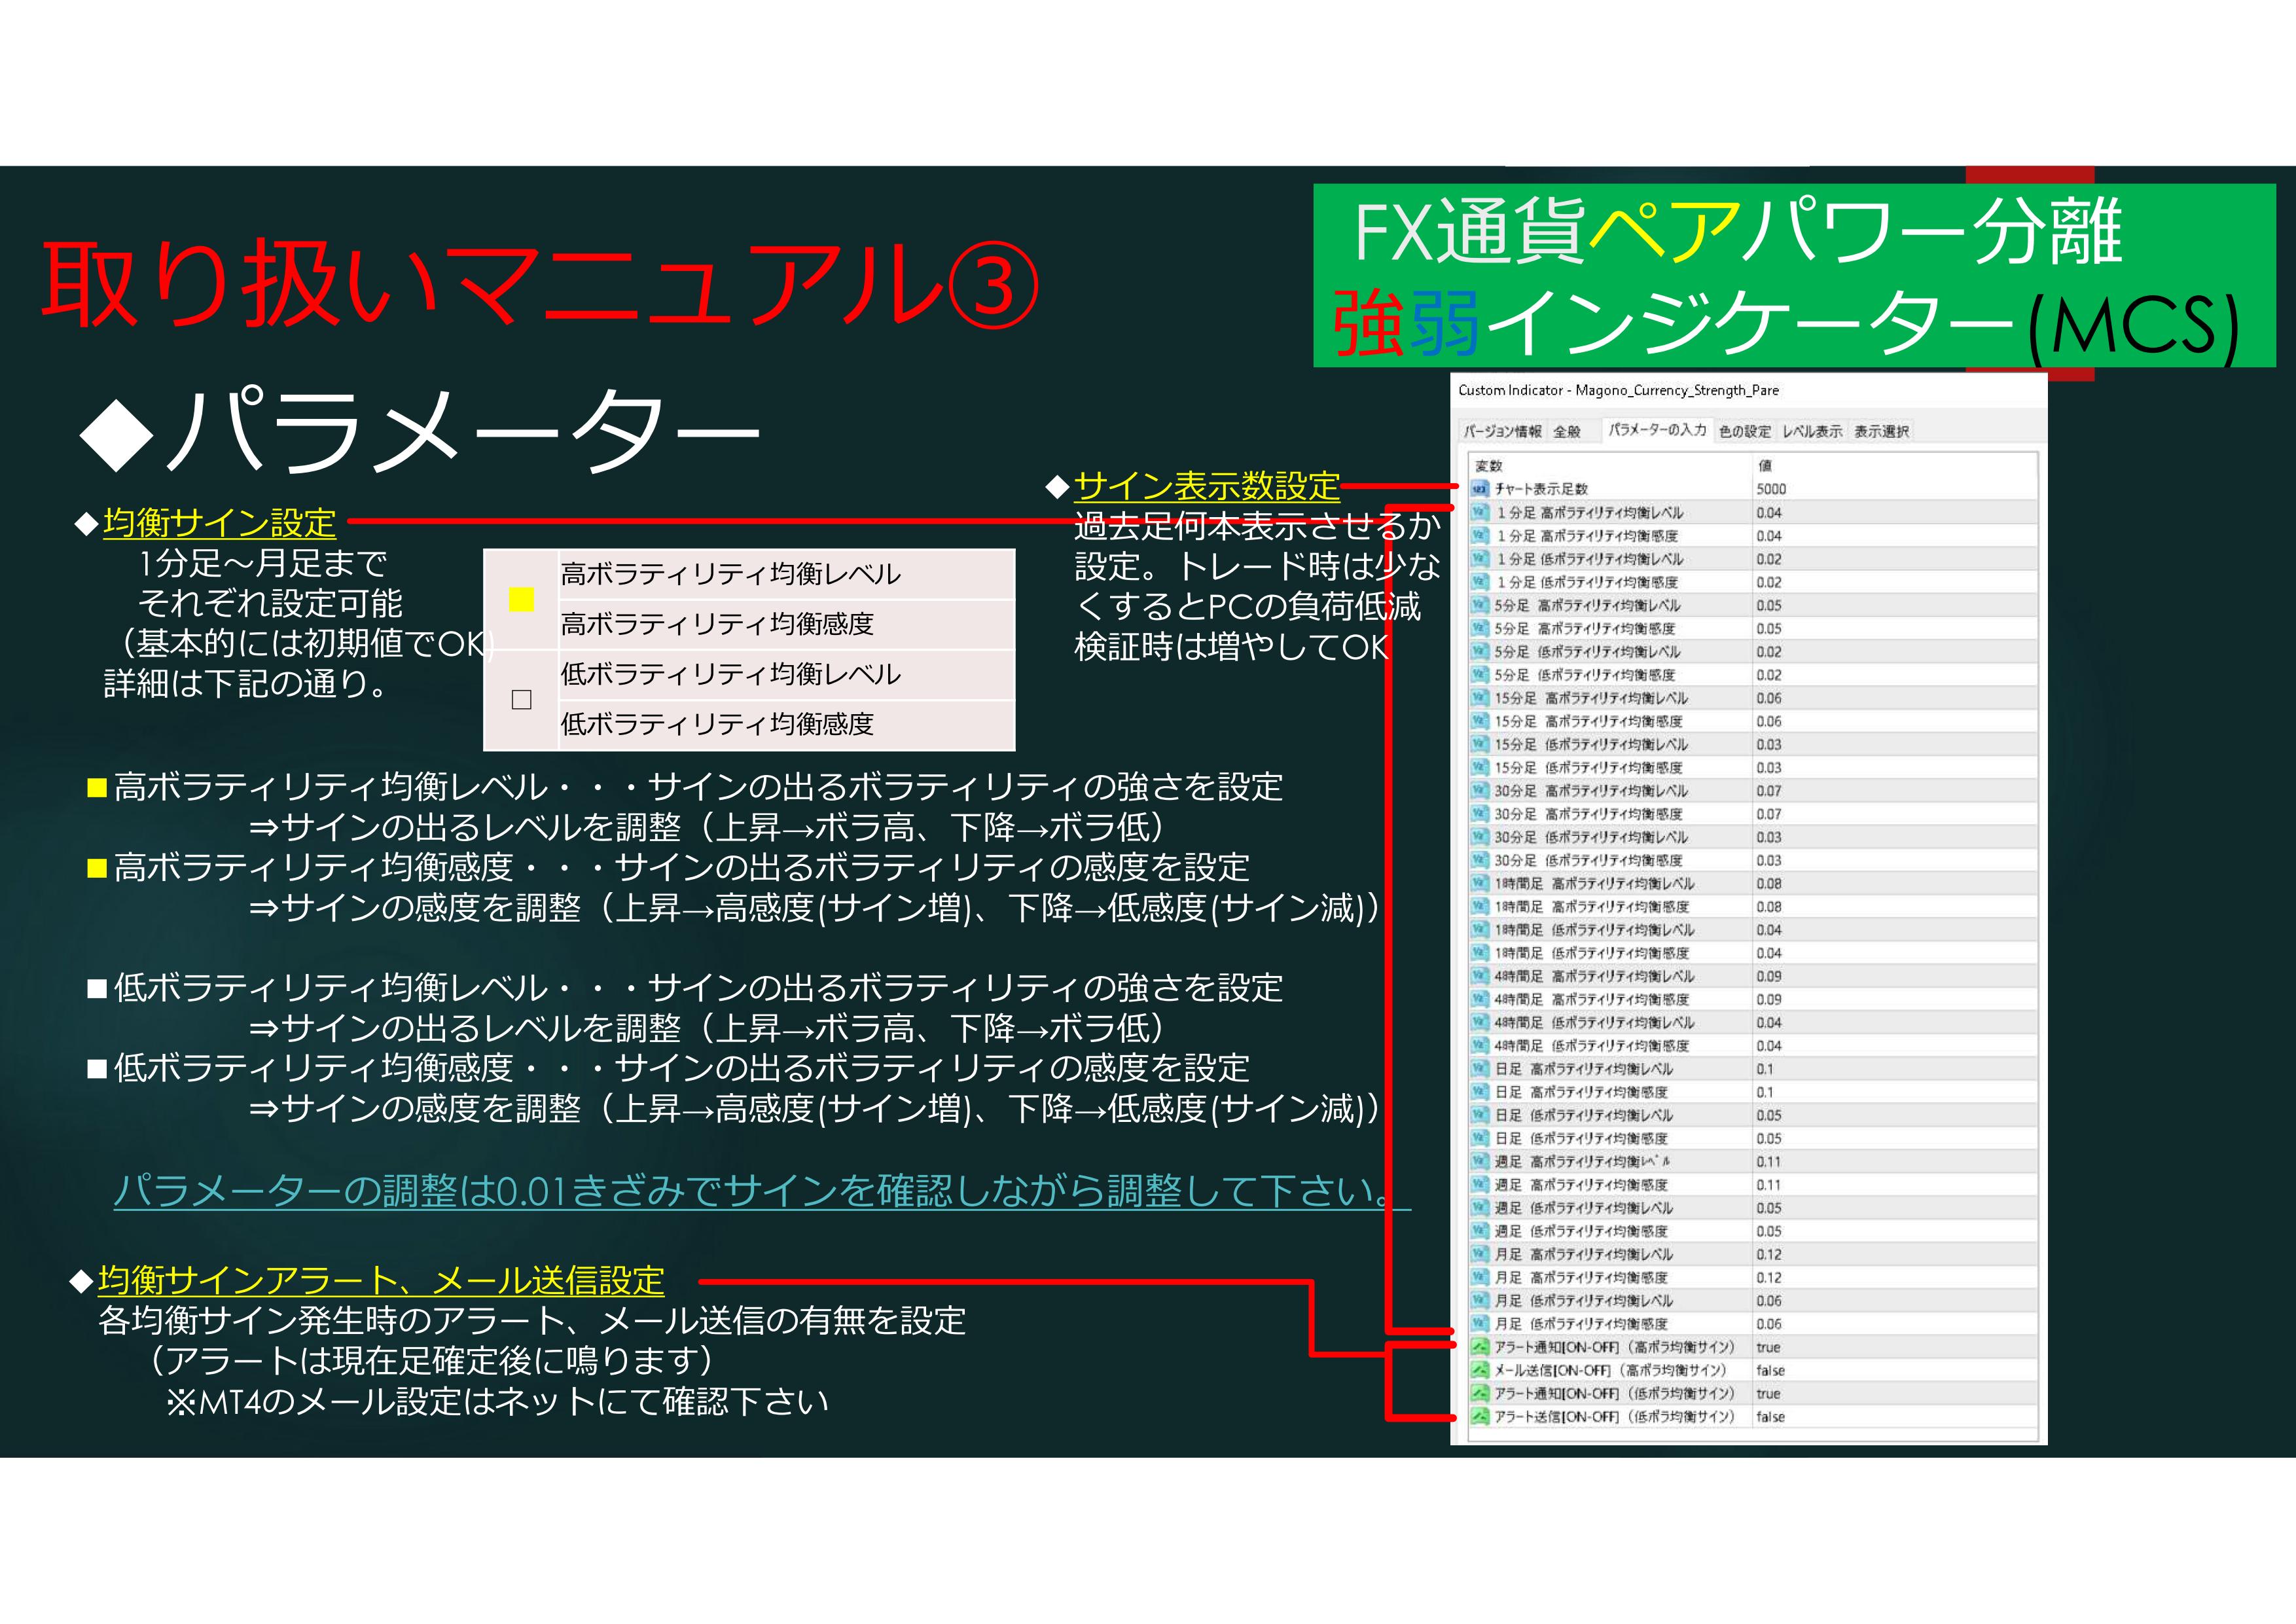Click the integer icon beside チャート表示足数
2296x1624 pixels.
point(1480,489)
